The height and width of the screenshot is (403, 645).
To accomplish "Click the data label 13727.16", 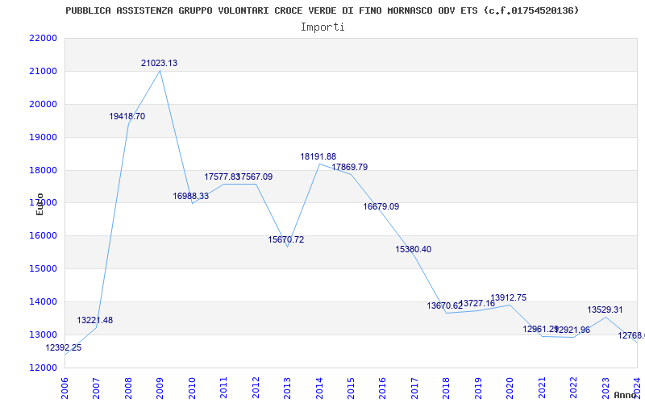I will 478,304.
